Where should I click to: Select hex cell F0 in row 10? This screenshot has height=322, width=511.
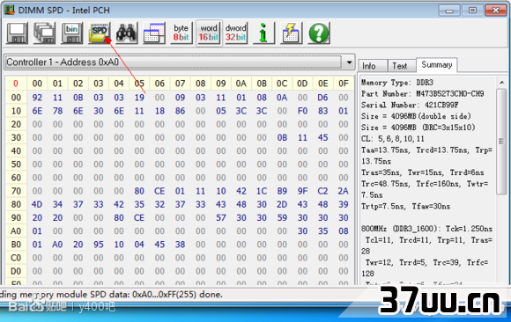click(302, 111)
